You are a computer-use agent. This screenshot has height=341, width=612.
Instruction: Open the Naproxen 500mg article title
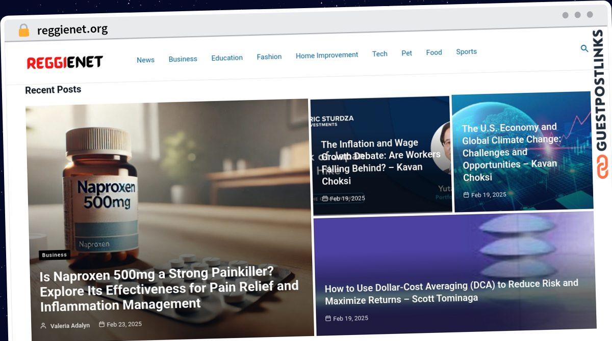click(169, 289)
